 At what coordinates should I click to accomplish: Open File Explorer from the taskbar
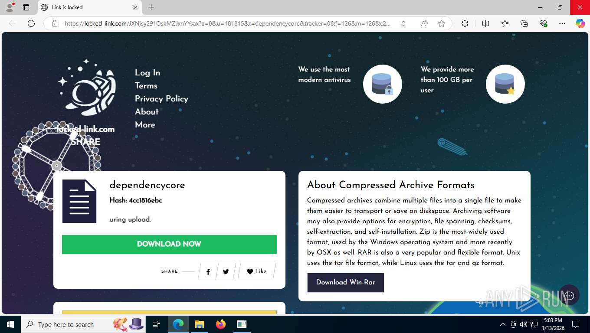point(199,324)
